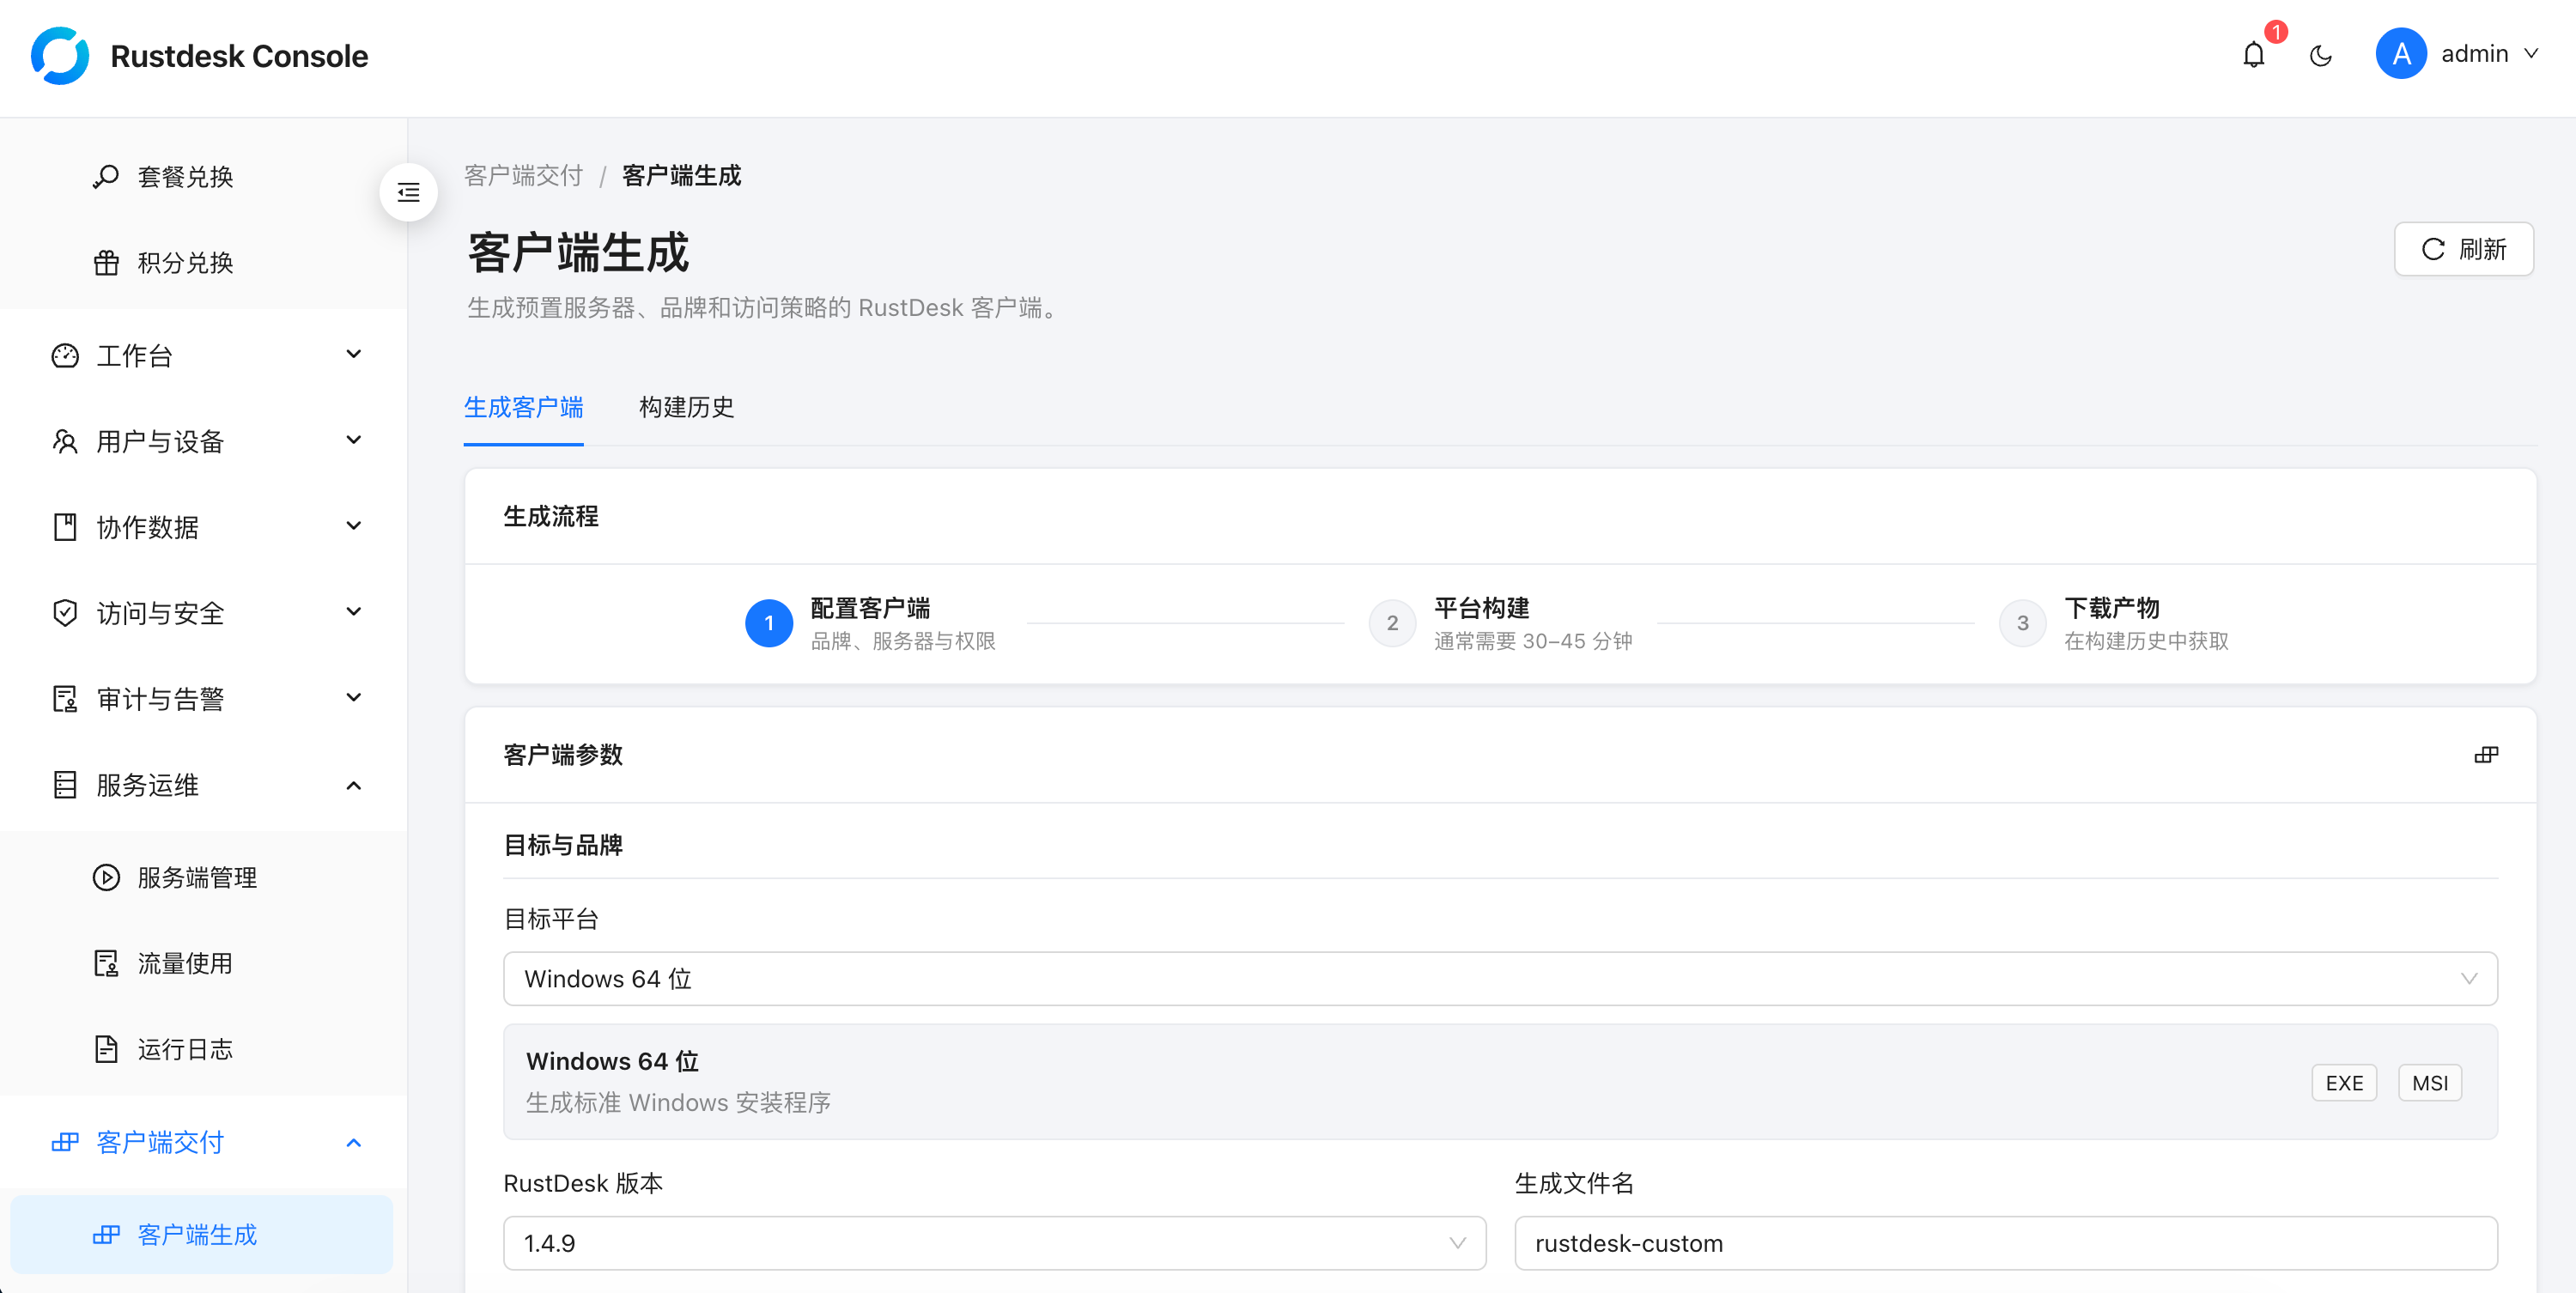Click the 工作台 dashboard icon
The width and height of the screenshot is (2576, 1293).
click(65, 356)
